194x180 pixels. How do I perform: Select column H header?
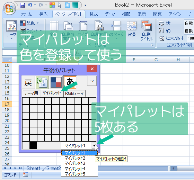178,60
